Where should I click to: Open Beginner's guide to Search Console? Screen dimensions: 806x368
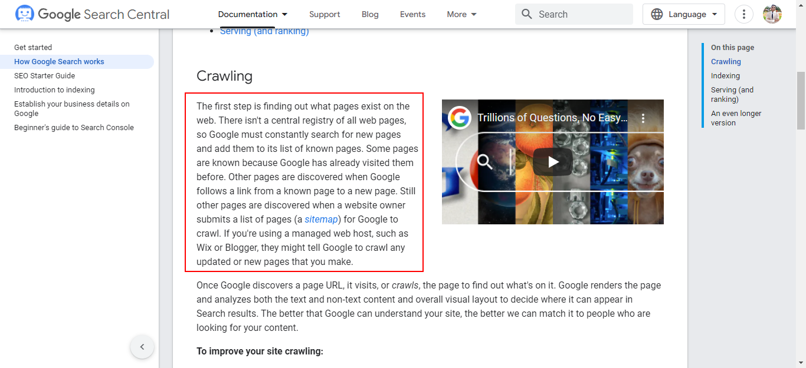coord(74,127)
